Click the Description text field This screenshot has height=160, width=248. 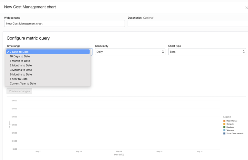point(188,24)
